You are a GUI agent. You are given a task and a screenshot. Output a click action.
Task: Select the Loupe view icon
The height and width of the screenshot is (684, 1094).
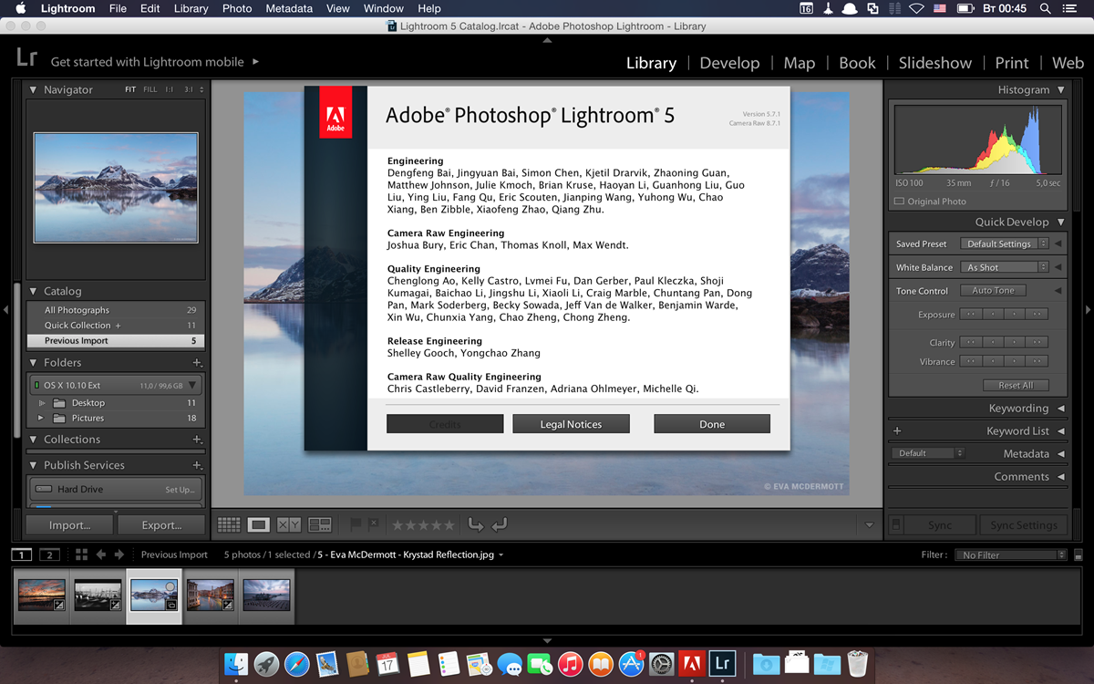pos(259,524)
